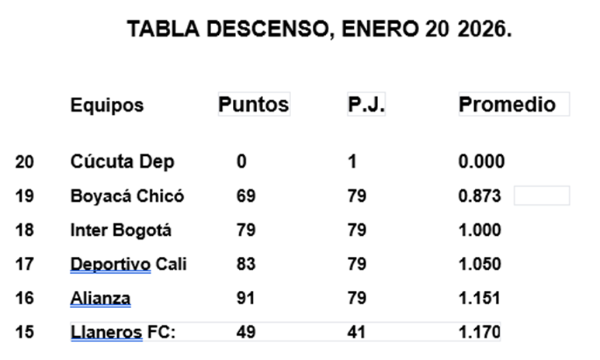Select the 1.050 average value

click(x=480, y=265)
